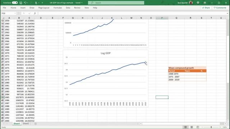Click the vertical scrollbar down arrow
Viewport: 230px width, 129px height.
tap(228, 121)
